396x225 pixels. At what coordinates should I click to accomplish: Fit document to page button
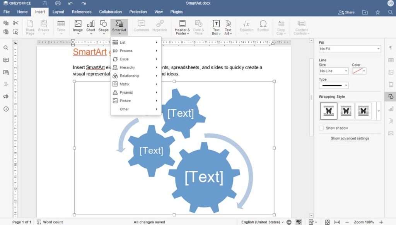pyautogui.click(x=327, y=222)
